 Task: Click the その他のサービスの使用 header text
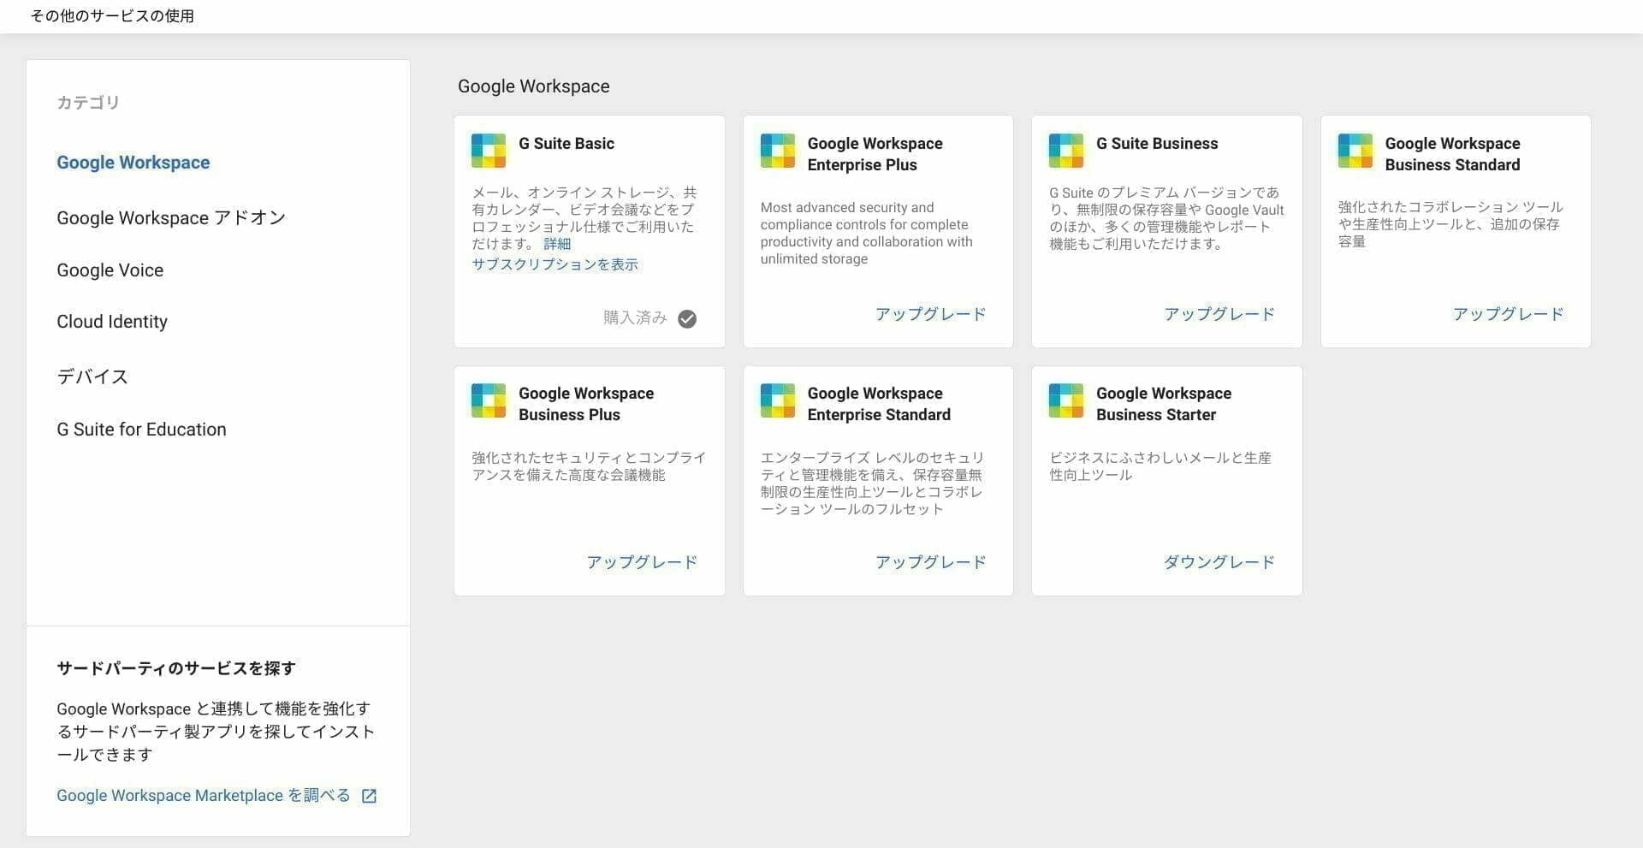tap(112, 16)
